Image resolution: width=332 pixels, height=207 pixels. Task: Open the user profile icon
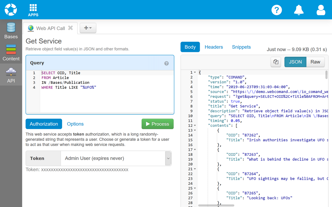(321, 10)
